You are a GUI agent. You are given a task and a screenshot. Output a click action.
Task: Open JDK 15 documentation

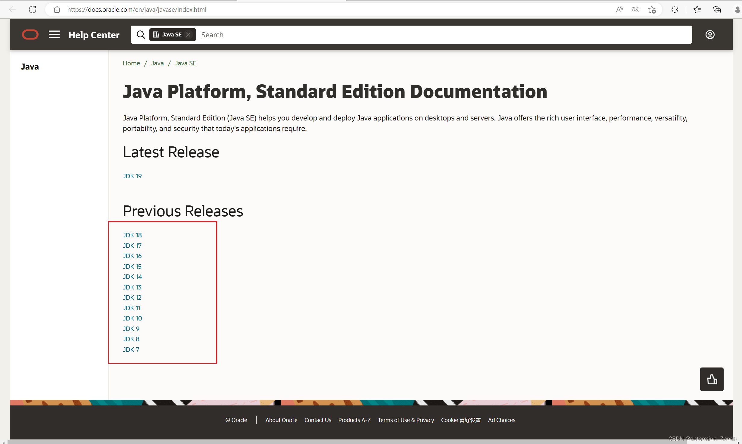(x=132, y=267)
